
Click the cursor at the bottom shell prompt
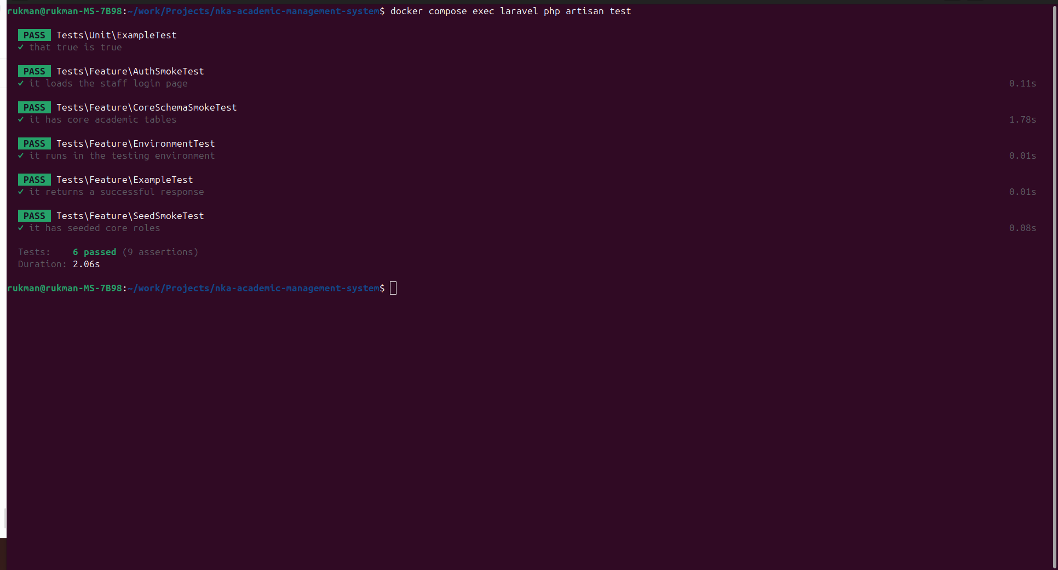pyautogui.click(x=393, y=288)
